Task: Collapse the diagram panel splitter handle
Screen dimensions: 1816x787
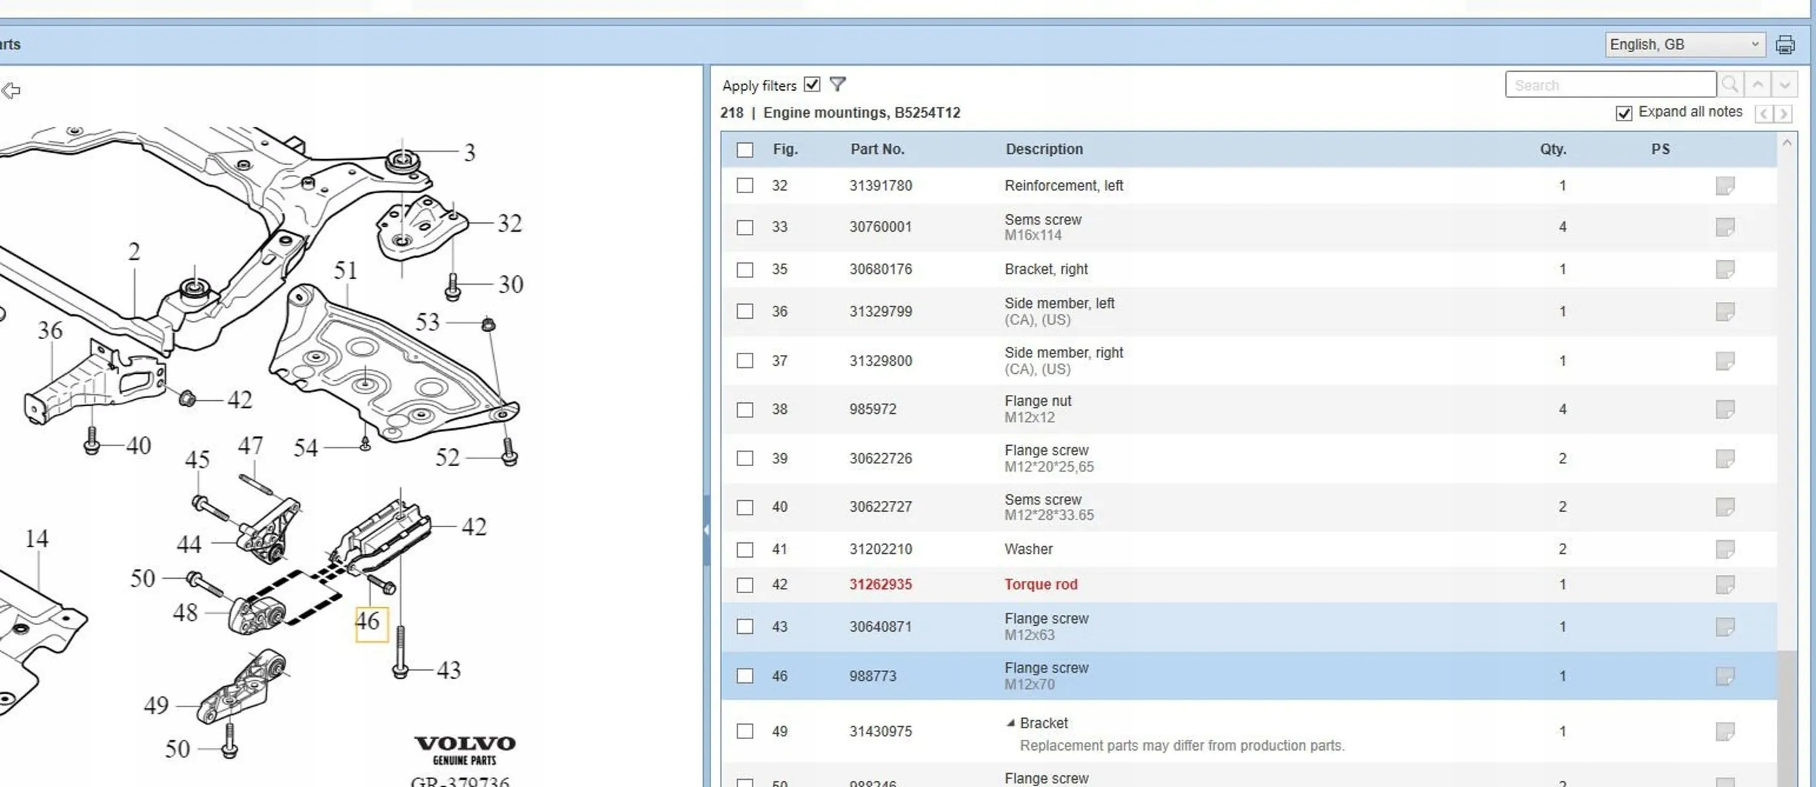Action: (x=706, y=530)
